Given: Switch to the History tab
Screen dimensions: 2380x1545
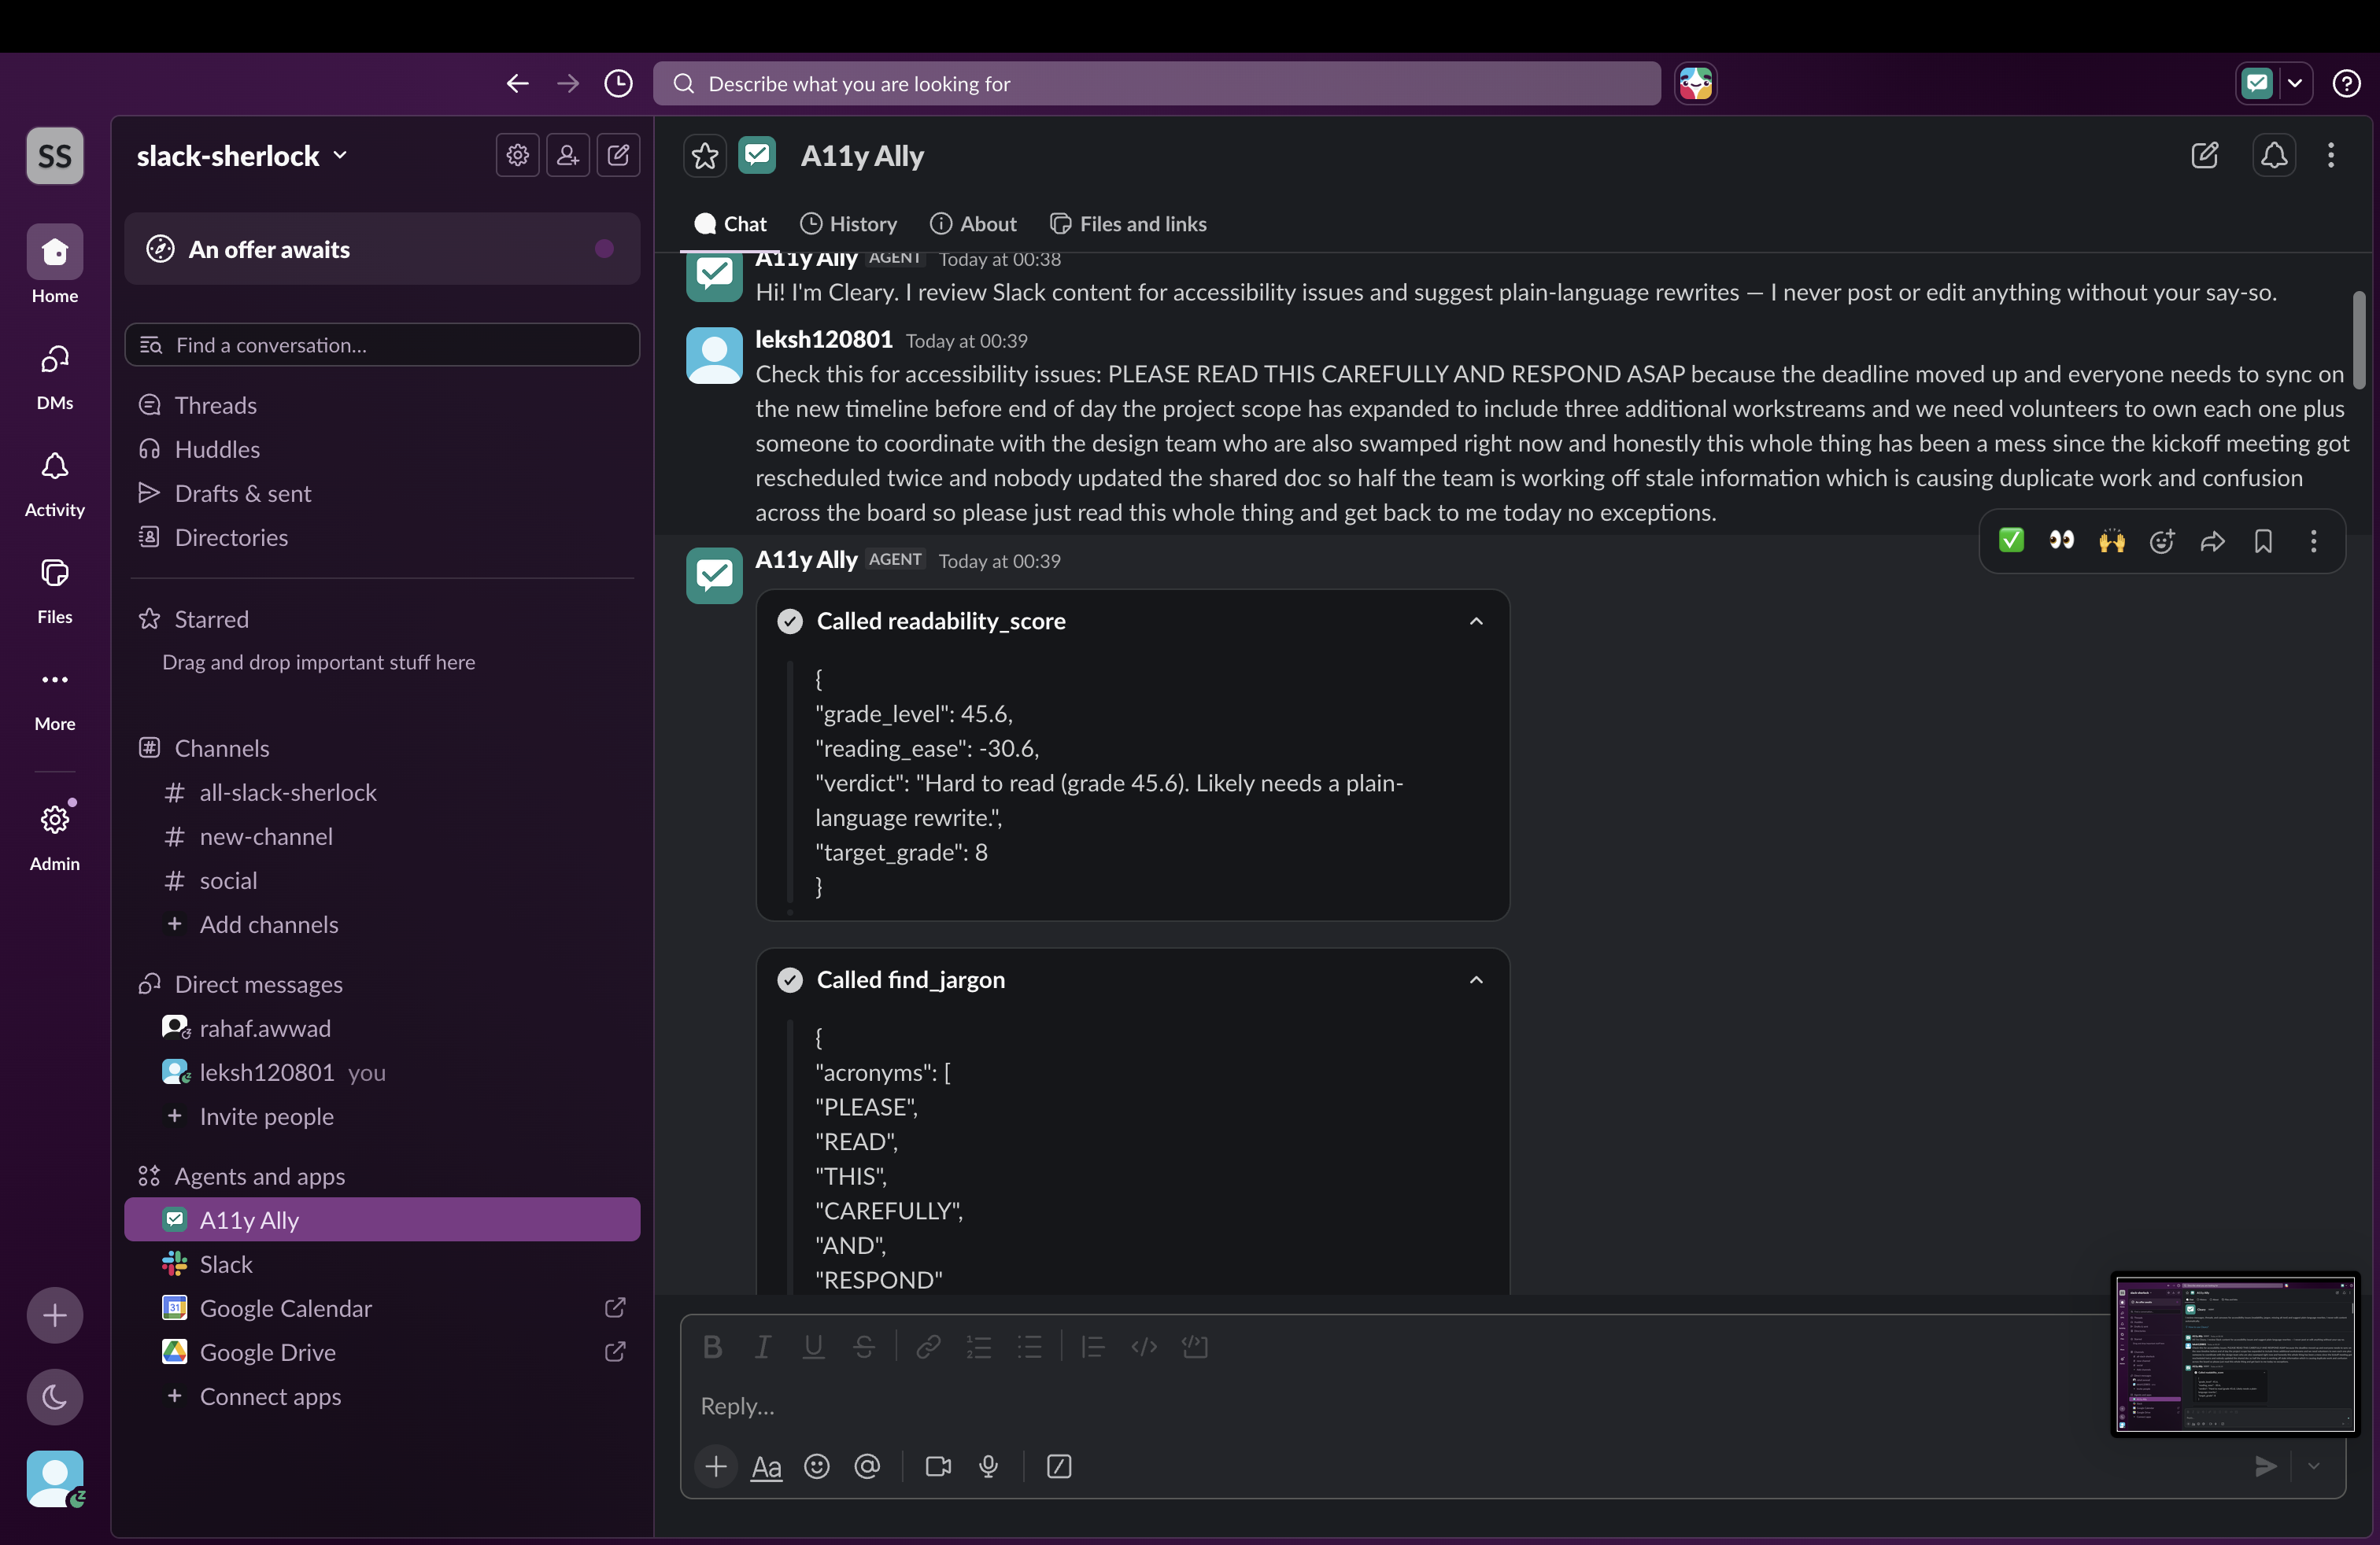Looking at the screenshot, I should click(x=848, y=225).
